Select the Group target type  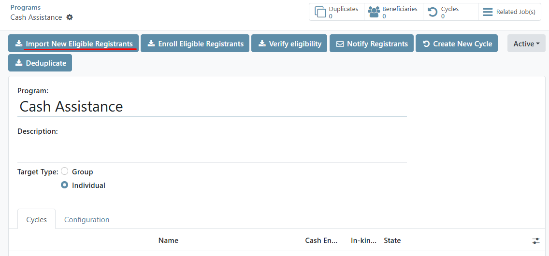coord(65,171)
